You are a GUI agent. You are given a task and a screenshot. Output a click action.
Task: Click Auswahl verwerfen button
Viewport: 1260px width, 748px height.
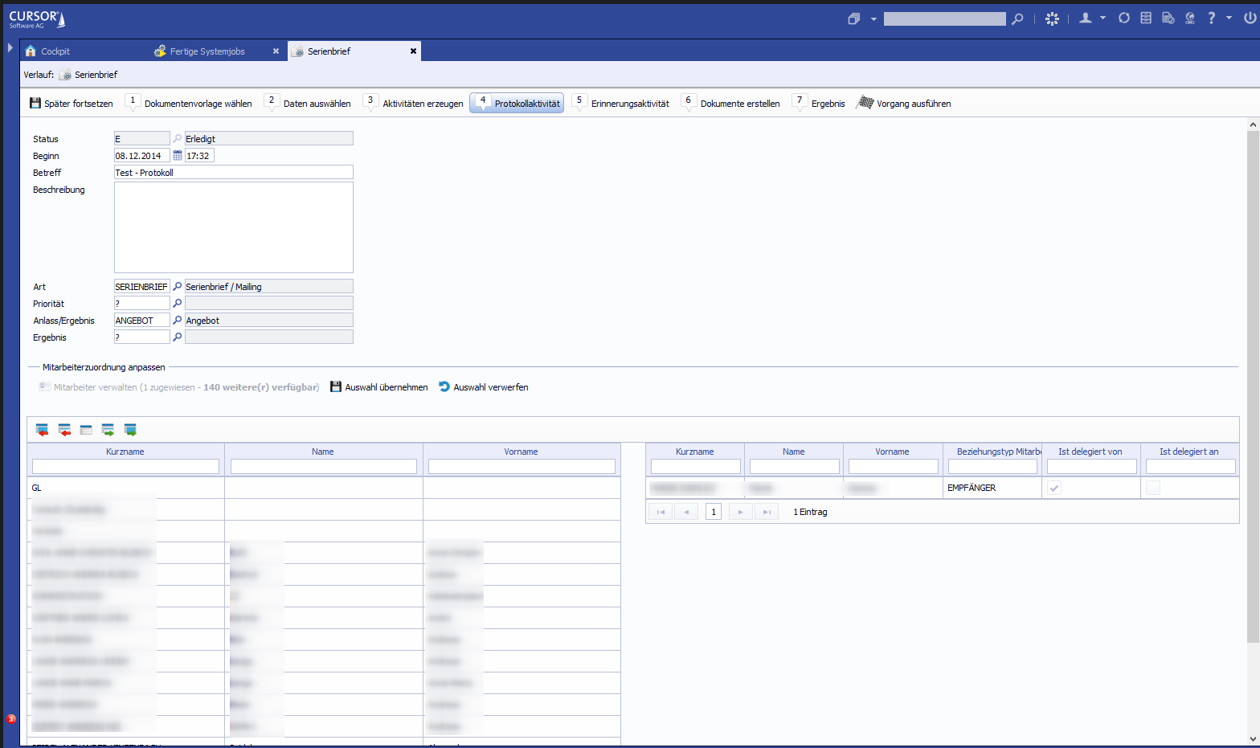(x=483, y=387)
